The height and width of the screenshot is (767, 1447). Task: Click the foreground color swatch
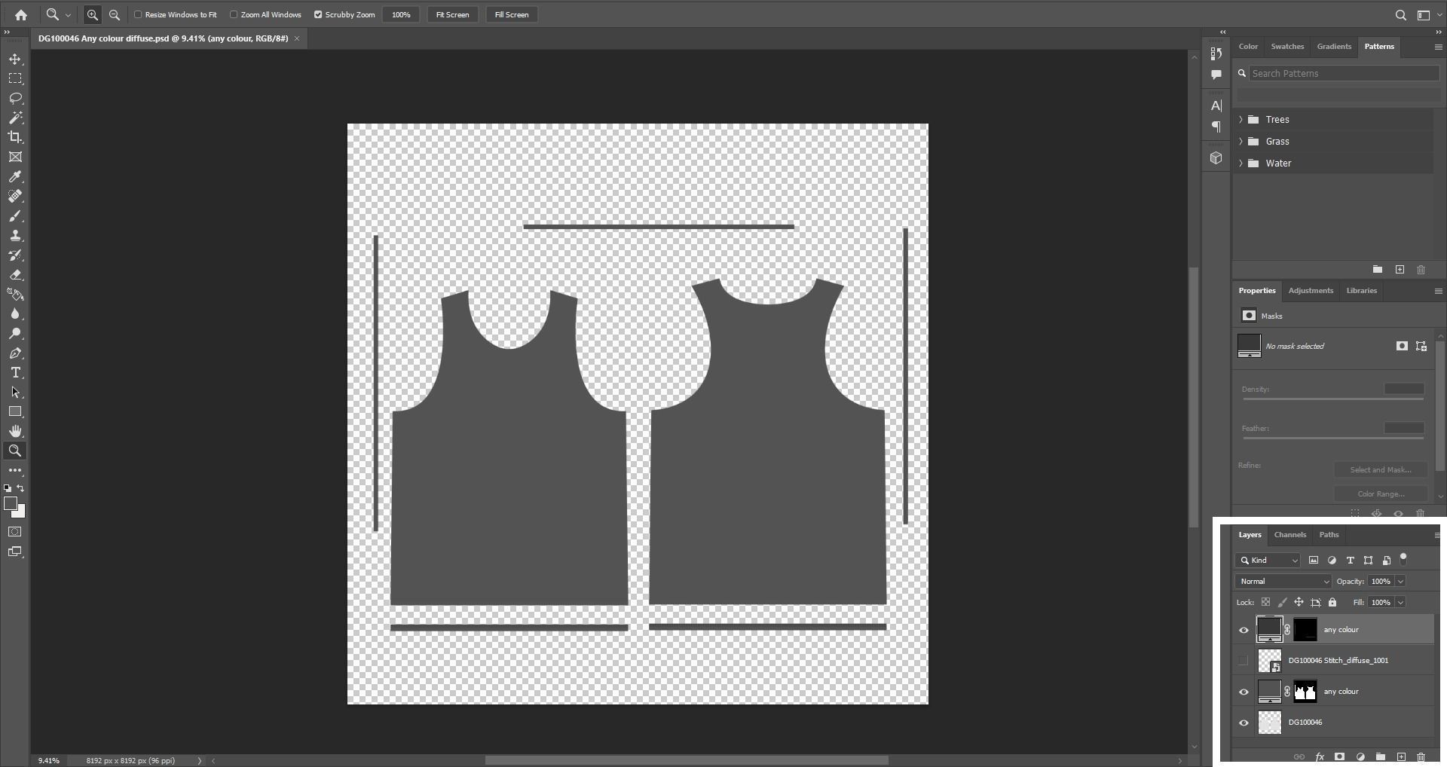coord(9,503)
